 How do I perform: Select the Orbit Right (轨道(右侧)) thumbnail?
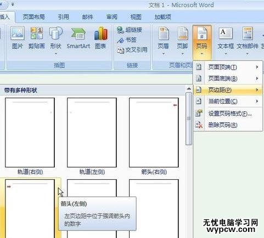30,133
